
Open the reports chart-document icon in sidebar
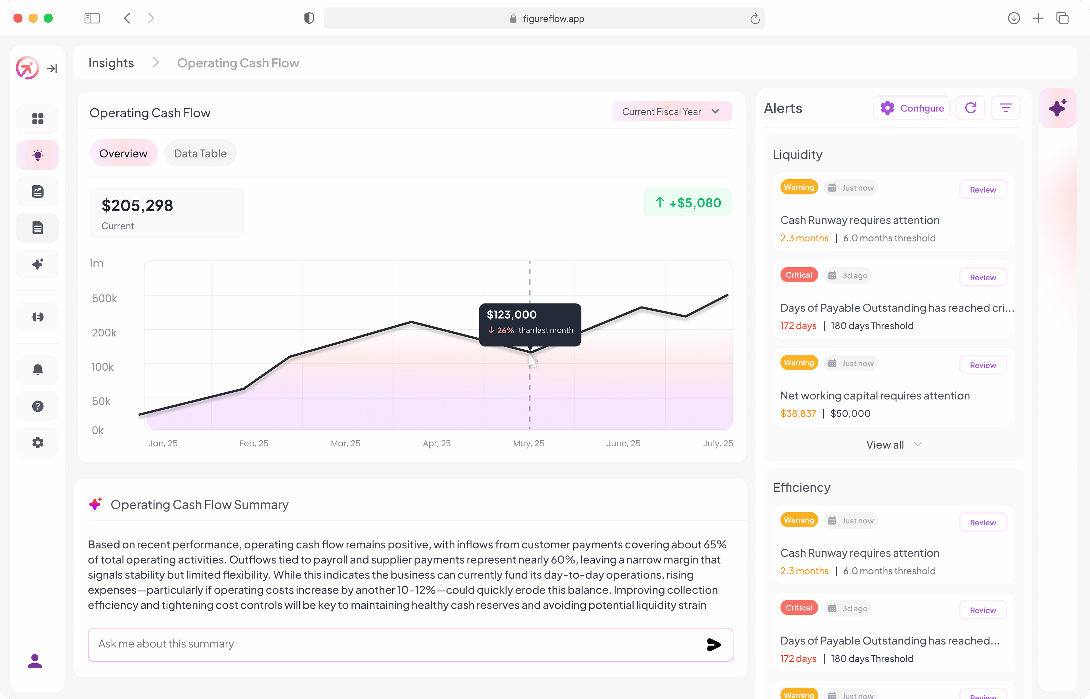pyautogui.click(x=37, y=191)
